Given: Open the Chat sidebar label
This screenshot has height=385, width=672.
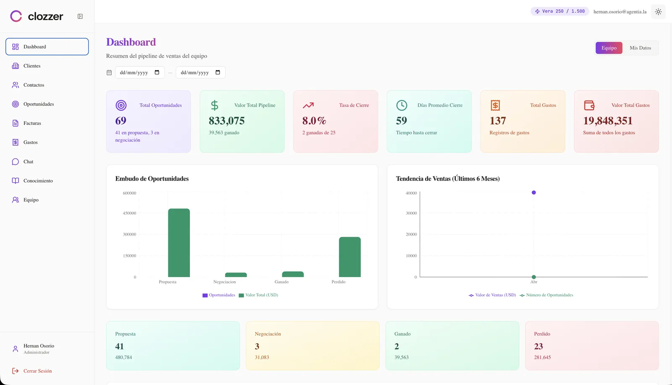Looking at the screenshot, I should pyautogui.click(x=29, y=162).
